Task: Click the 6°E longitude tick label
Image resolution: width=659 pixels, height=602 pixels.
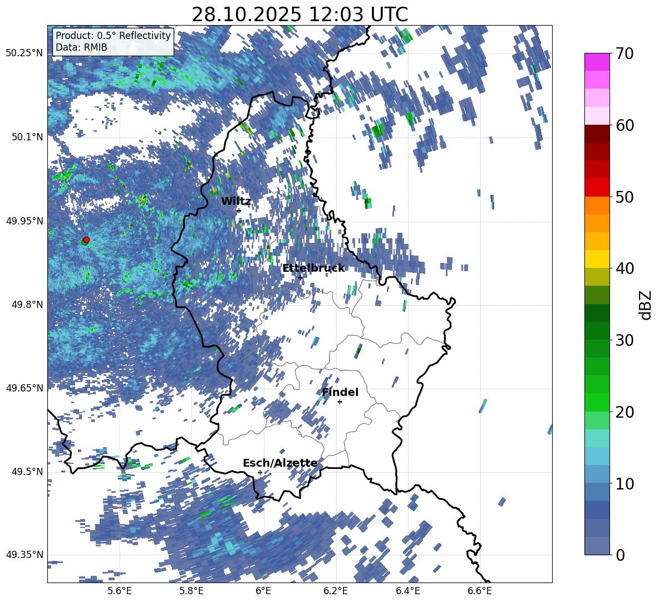Action: tap(263, 591)
